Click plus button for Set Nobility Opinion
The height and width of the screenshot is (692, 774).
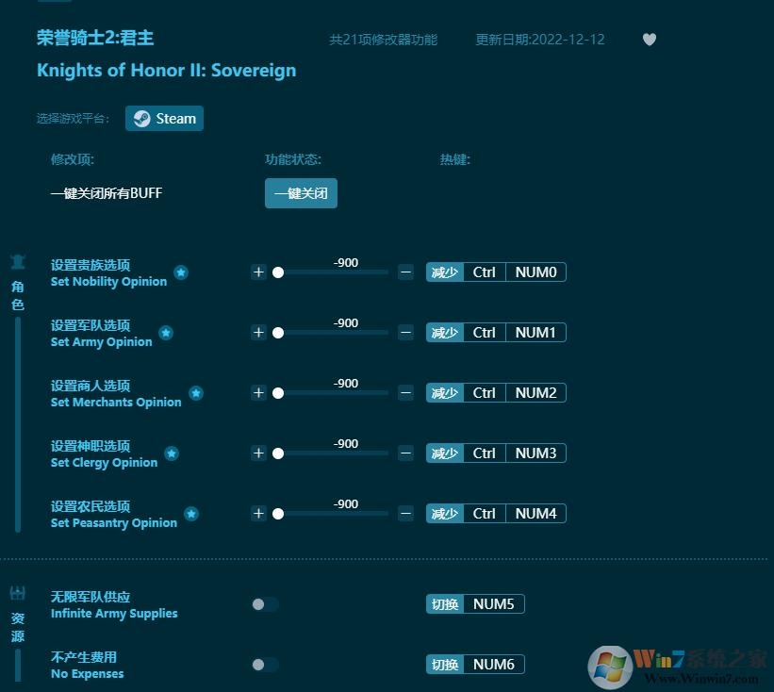pyautogui.click(x=258, y=272)
